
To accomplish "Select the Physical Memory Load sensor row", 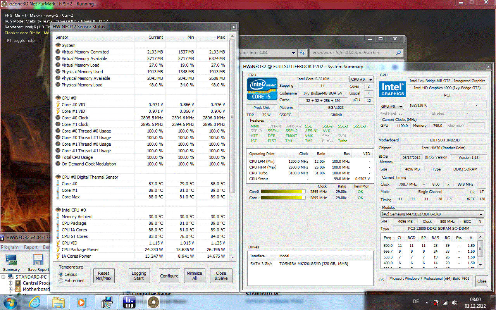I will pos(141,85).
